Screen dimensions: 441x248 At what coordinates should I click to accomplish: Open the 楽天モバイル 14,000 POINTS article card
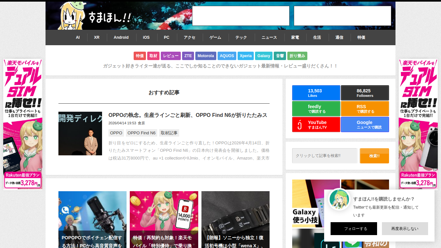[x=164, y=220]
